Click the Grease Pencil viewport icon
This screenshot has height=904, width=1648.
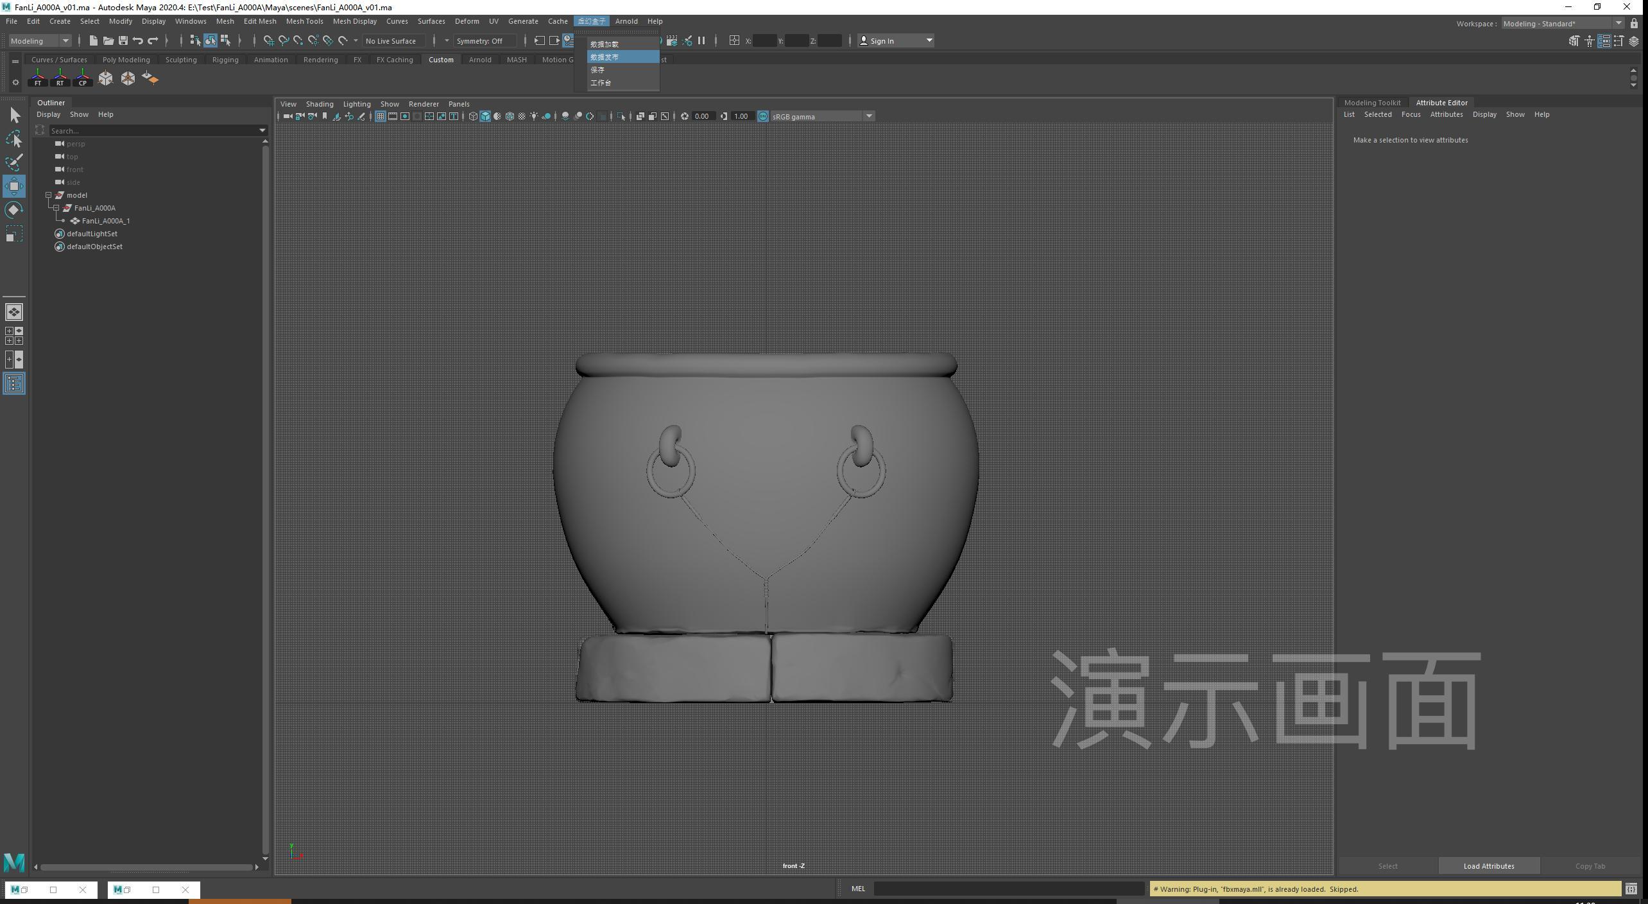(x=361, y=116)
